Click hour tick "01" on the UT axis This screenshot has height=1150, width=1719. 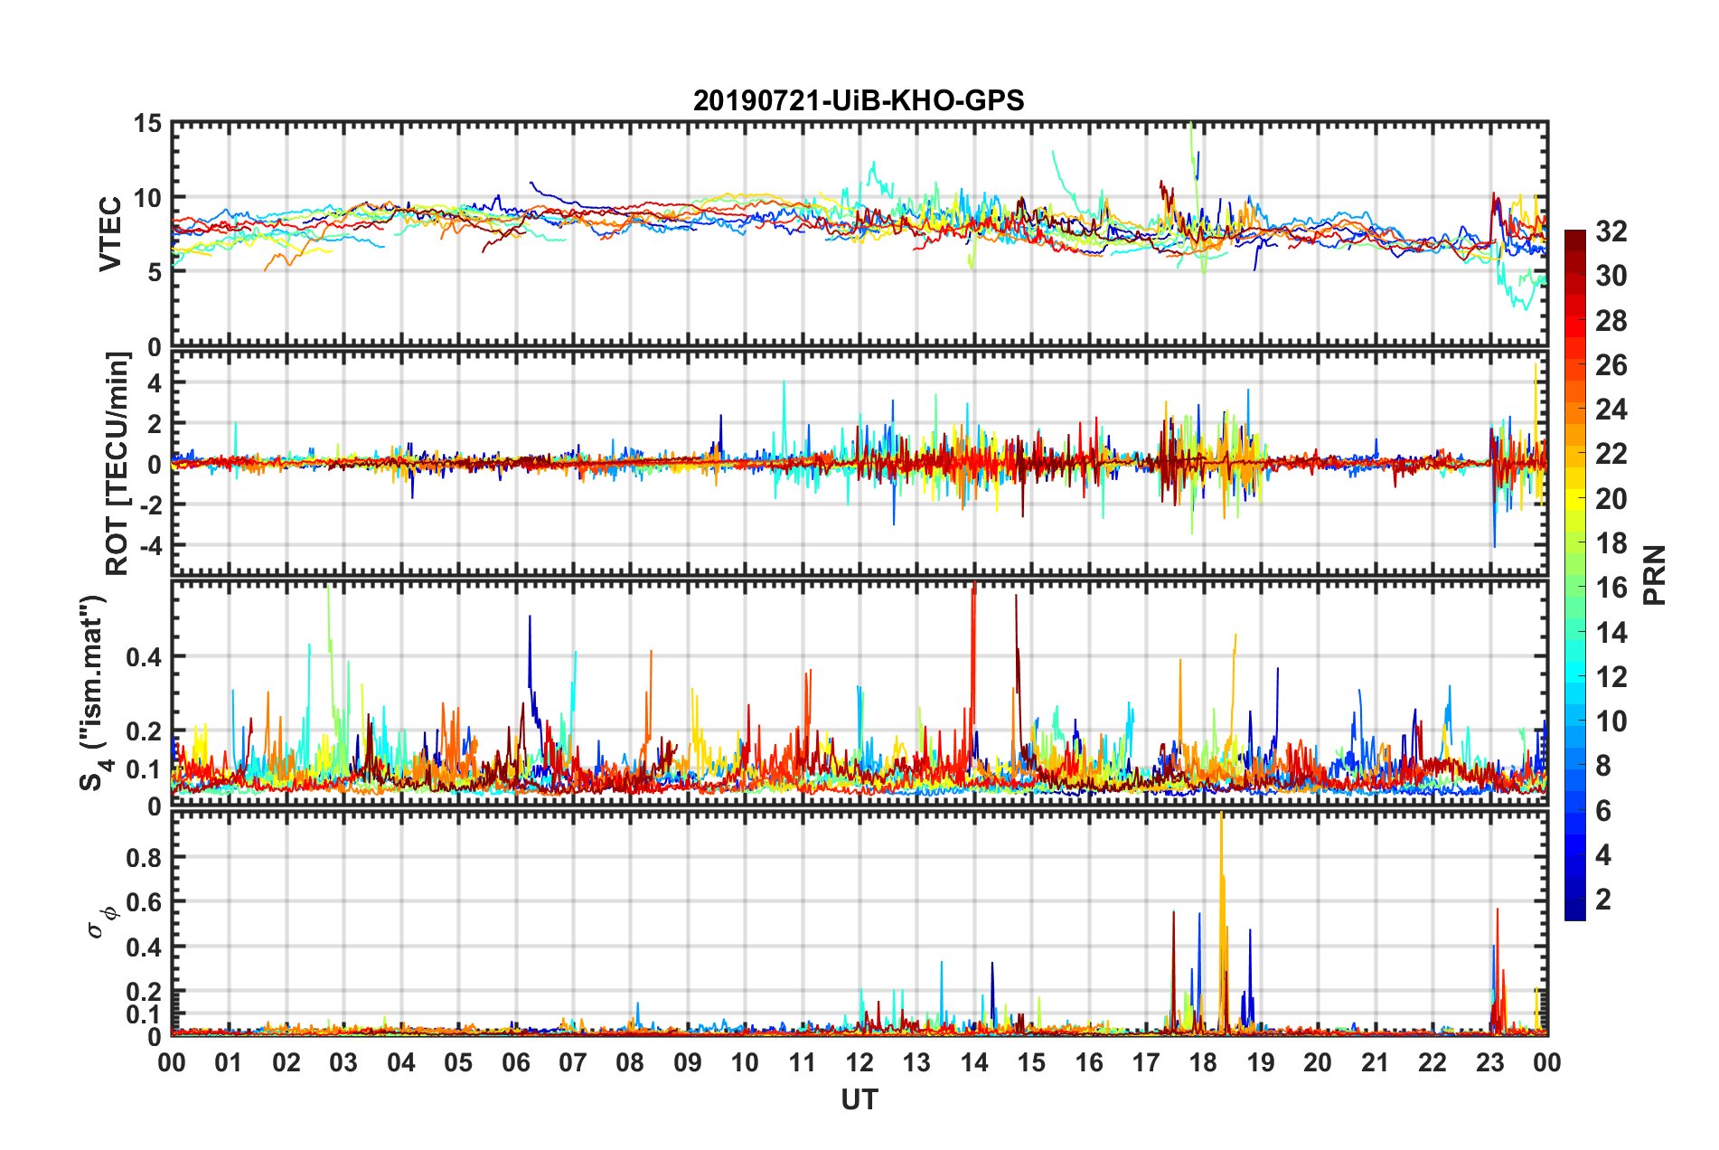pos(229,1062)
